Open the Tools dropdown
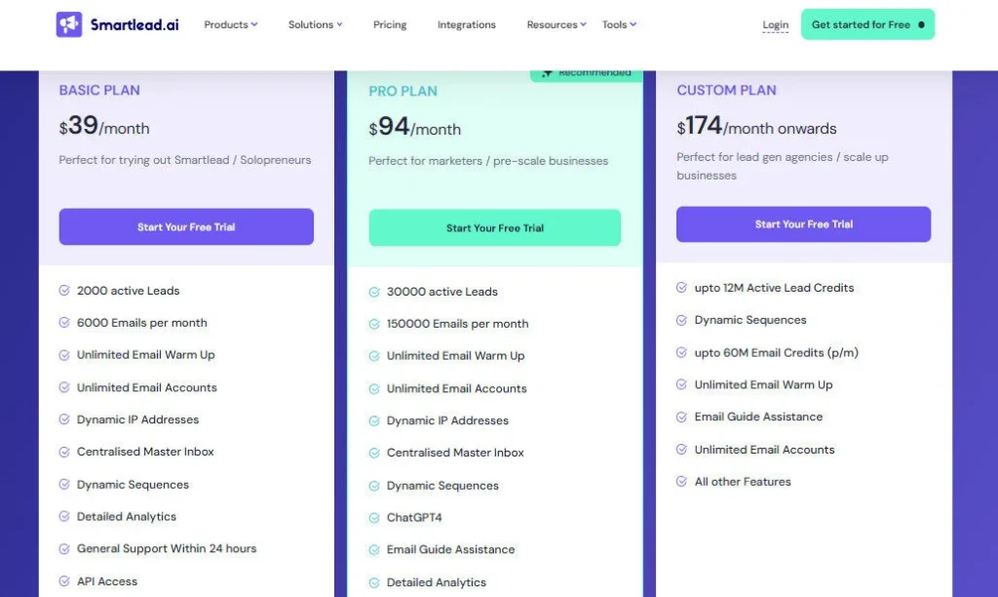The height and width of the screenshot is (597, 998). coord(619,23)
